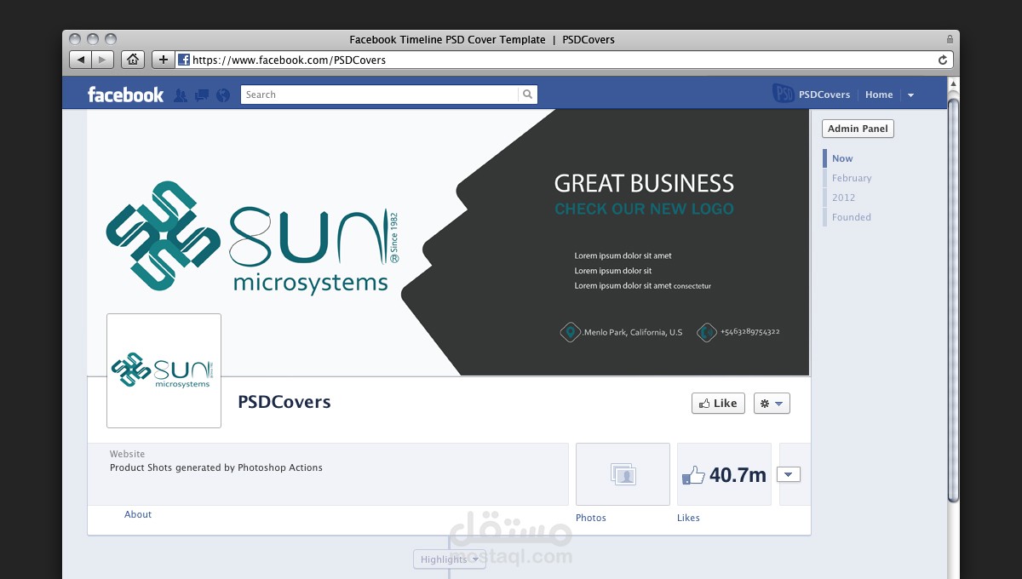The height and width of the screenshot is (579, 1022).
Task: Click the vertical scrollbar thumb
Action: tap(953, 300)
